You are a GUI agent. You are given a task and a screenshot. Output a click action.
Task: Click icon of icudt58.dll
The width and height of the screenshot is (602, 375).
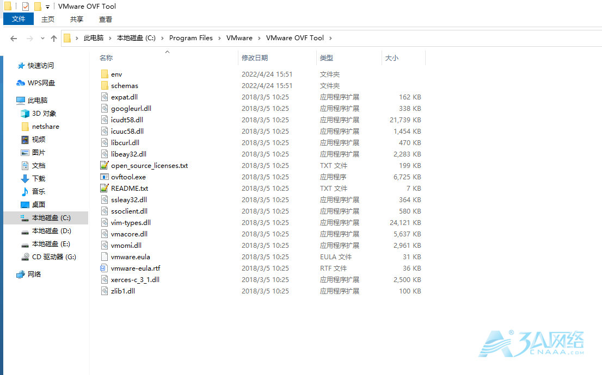(105, 120)
